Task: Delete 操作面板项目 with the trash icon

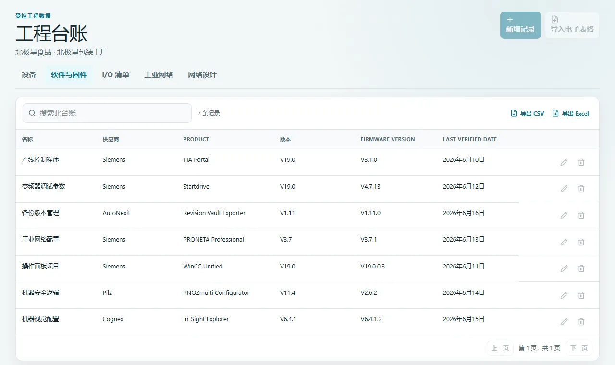Action: click(x=581, y=268)
